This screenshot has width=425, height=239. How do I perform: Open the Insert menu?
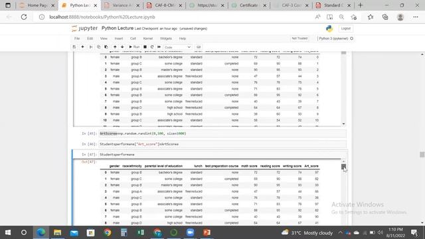tap(119, 39)
